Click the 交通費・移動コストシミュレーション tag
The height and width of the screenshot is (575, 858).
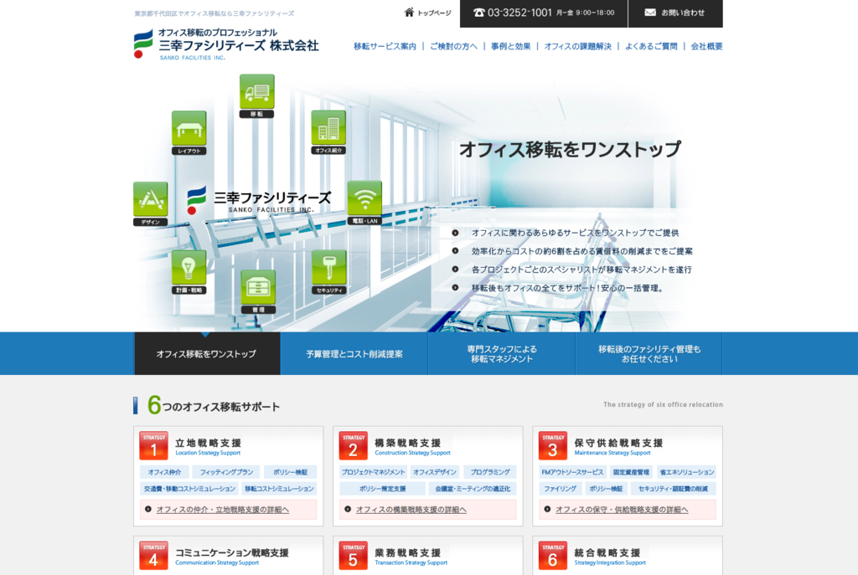(190, 489)
